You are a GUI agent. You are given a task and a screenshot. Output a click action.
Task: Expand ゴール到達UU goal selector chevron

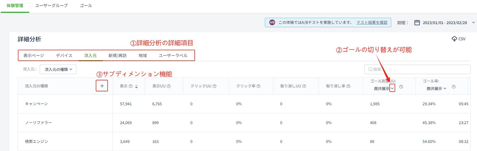(392, 88)
